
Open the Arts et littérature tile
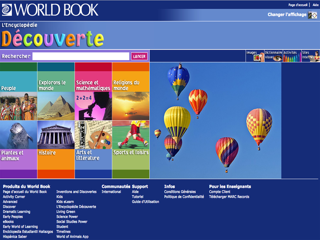(93, 150)
